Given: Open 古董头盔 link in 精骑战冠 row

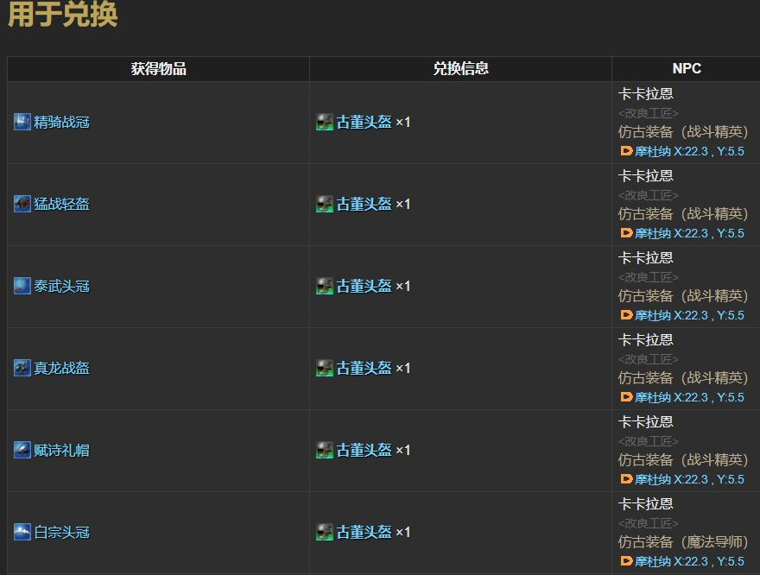Looking at the screenshot, I should coord(364,122).
